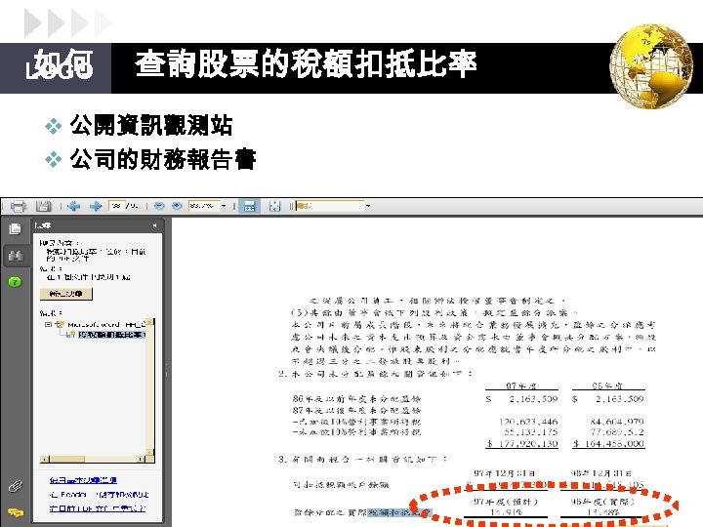The height and width of the screenshot is (527, 703).
Task: Click the value 120,623,446 in table
Action: pyautogui.click(x=528, y=422)
